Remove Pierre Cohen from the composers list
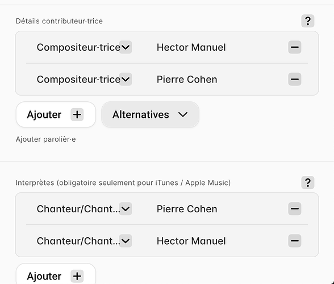 click(x=295, y=79)
